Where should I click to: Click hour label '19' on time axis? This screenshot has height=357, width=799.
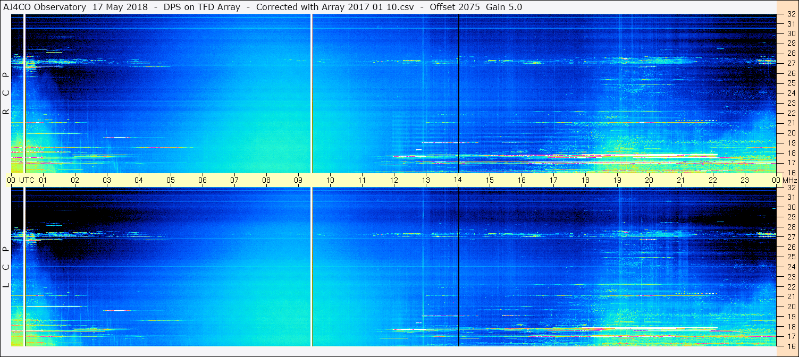617,180
